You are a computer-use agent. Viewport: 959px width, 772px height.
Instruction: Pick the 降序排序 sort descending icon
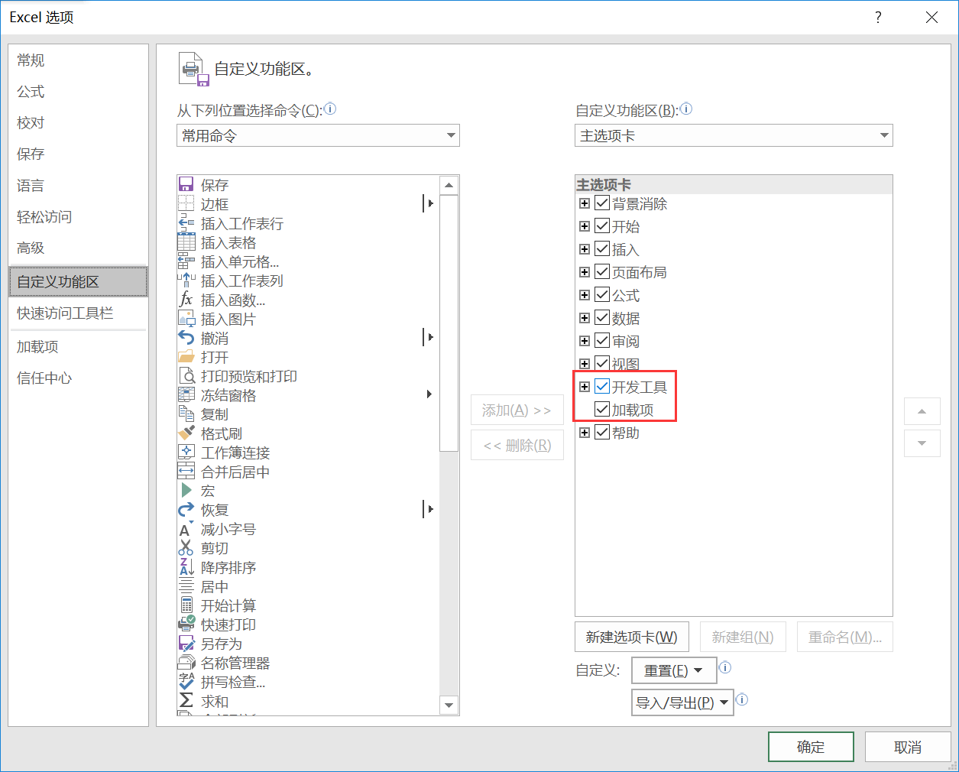(x=186, y=567)
